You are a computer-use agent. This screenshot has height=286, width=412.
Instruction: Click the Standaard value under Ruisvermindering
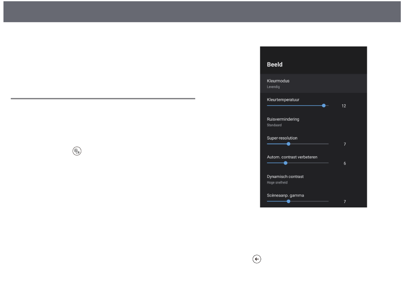click(274, 125)
